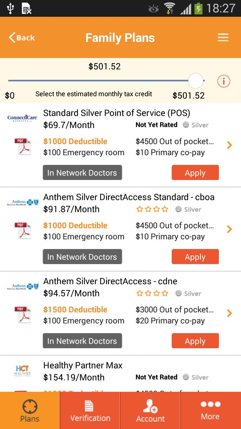This screenshot has width=241, height=429.
Task: Go back using the Back button
Action: point(22,38)
